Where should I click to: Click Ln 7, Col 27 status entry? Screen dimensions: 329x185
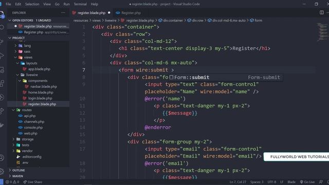[x=237, y=182]
